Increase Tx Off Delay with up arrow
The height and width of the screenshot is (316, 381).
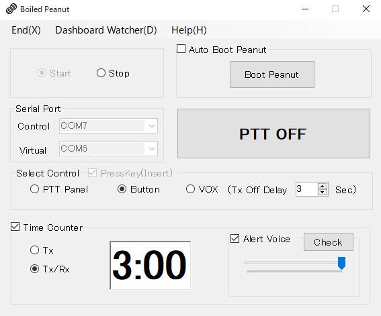click(322, 187)
